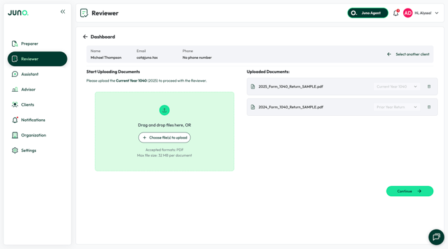Click the Settings gear icon
This screenshot has height=249, width=448.
[15, 151]
